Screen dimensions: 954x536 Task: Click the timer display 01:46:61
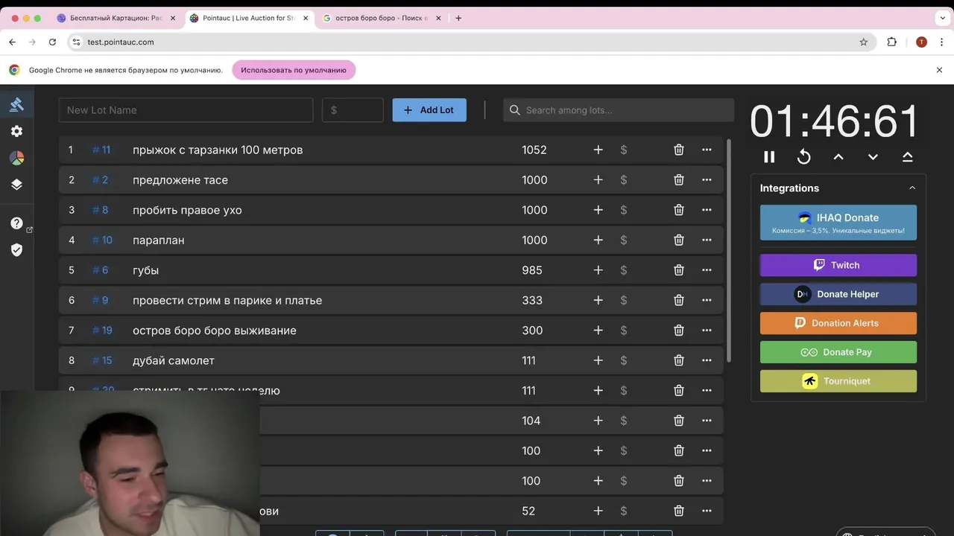[x=835, y=121]
